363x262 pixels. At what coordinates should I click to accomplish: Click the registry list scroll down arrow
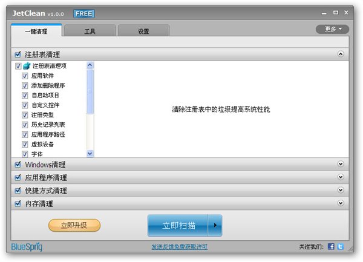coord(90,154)
